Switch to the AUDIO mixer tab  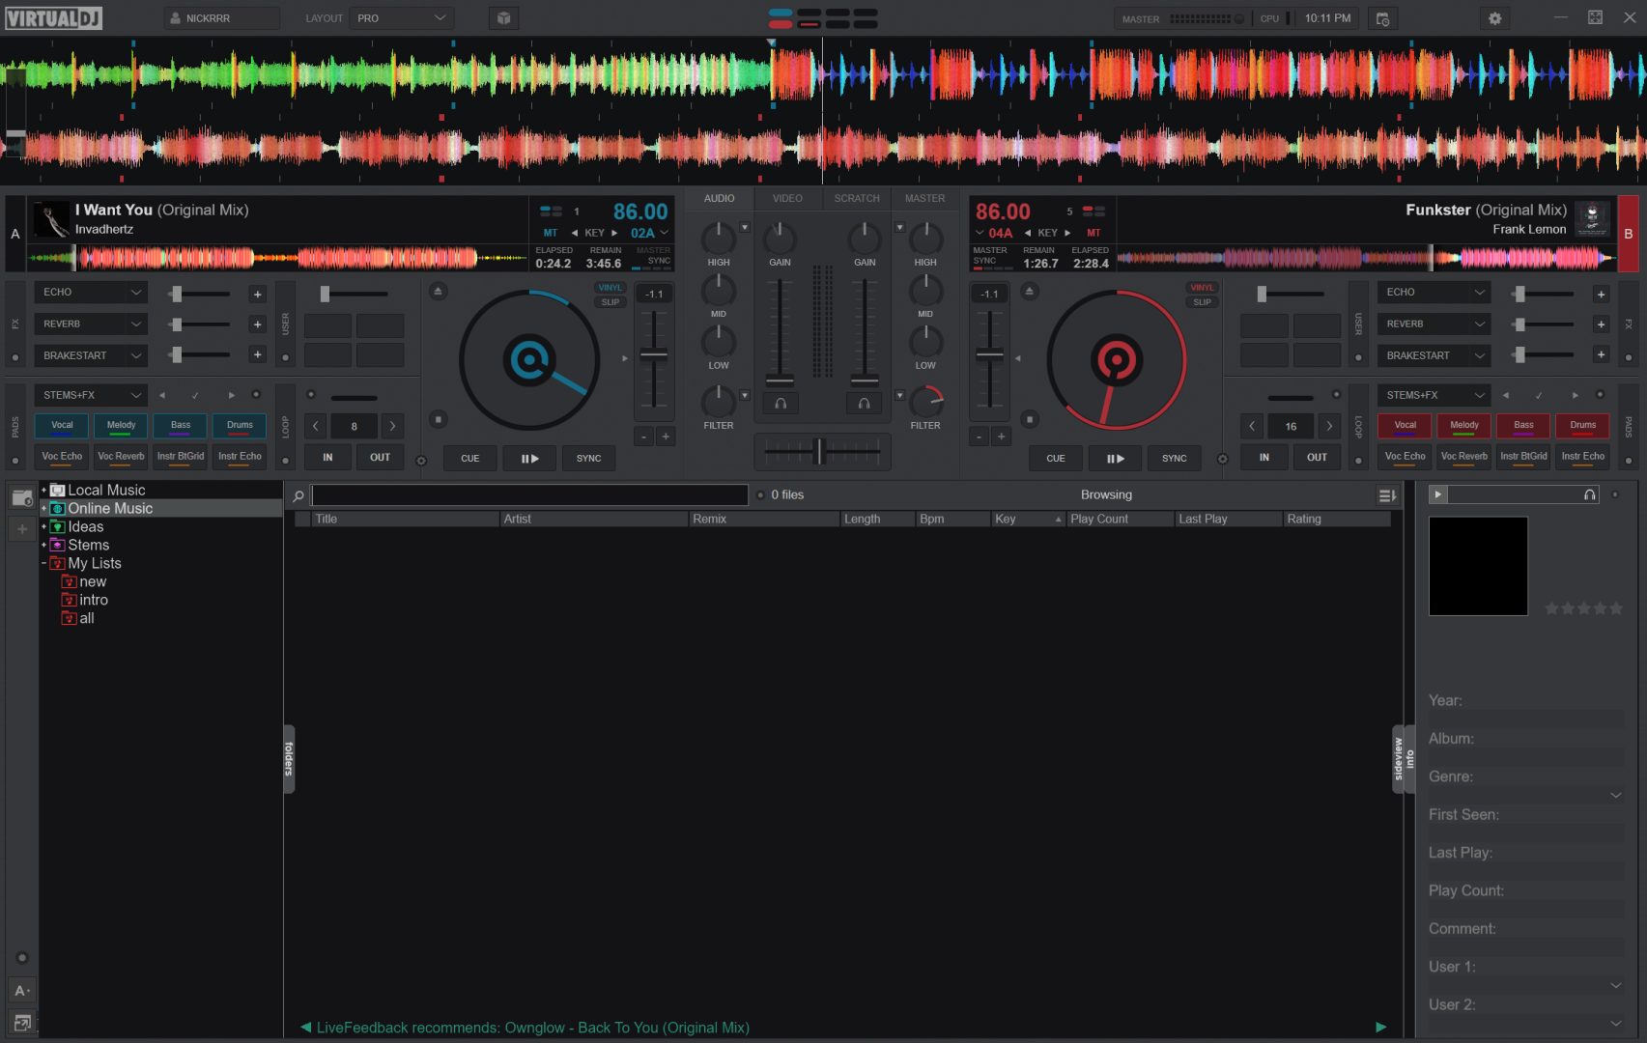pyautogui.click(x=719, y=198)
